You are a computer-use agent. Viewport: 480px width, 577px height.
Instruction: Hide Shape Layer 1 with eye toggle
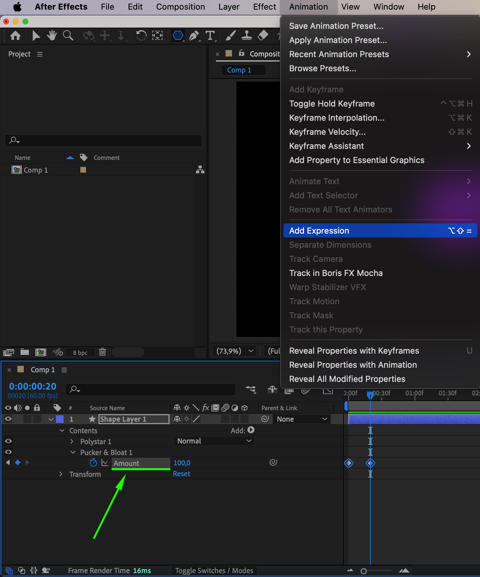(8, 419)
